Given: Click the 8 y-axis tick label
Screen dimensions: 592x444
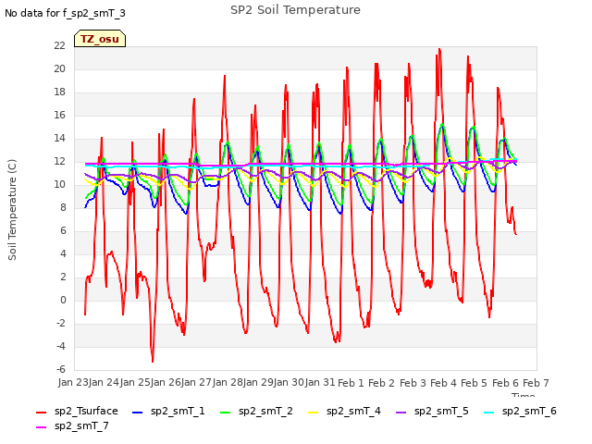Looking at the screenshot, I should click(x=63, y=207).
